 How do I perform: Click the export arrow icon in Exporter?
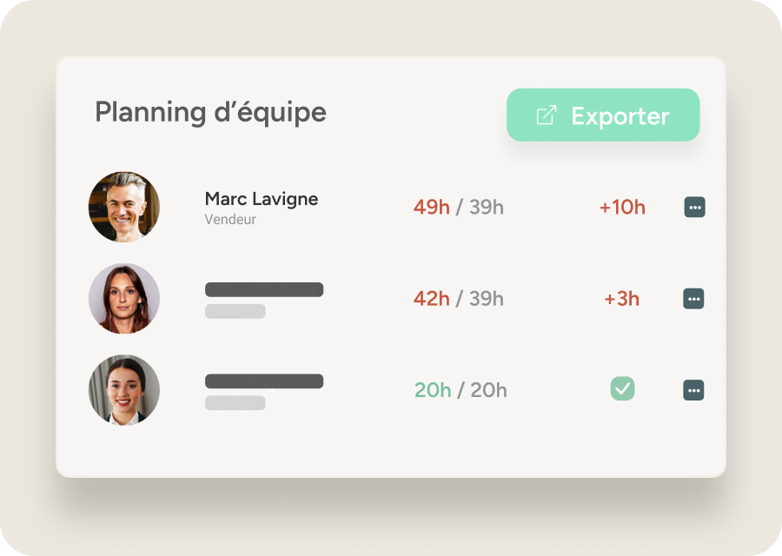click(x=547, y=115)
